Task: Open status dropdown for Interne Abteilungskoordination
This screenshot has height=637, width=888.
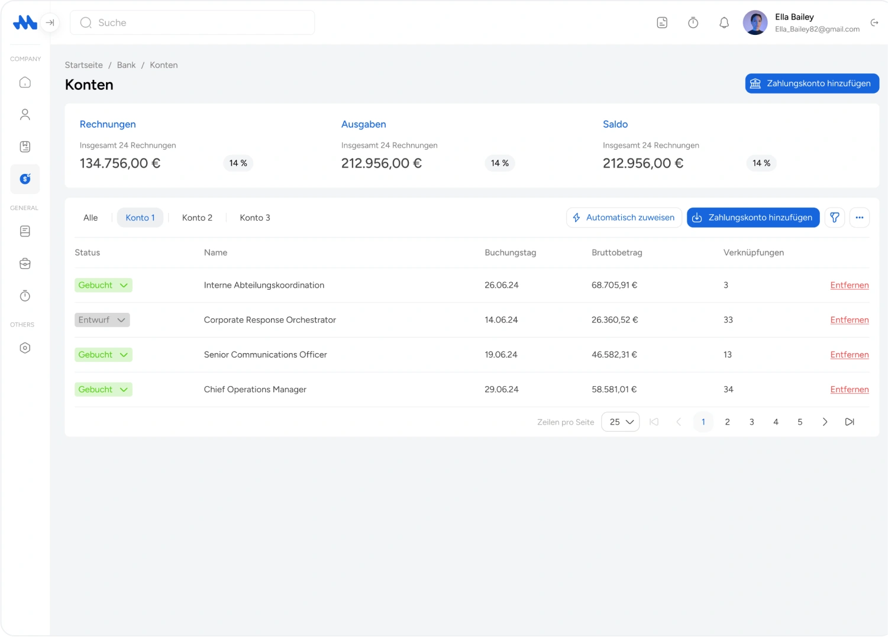Action: click(104, 285)
